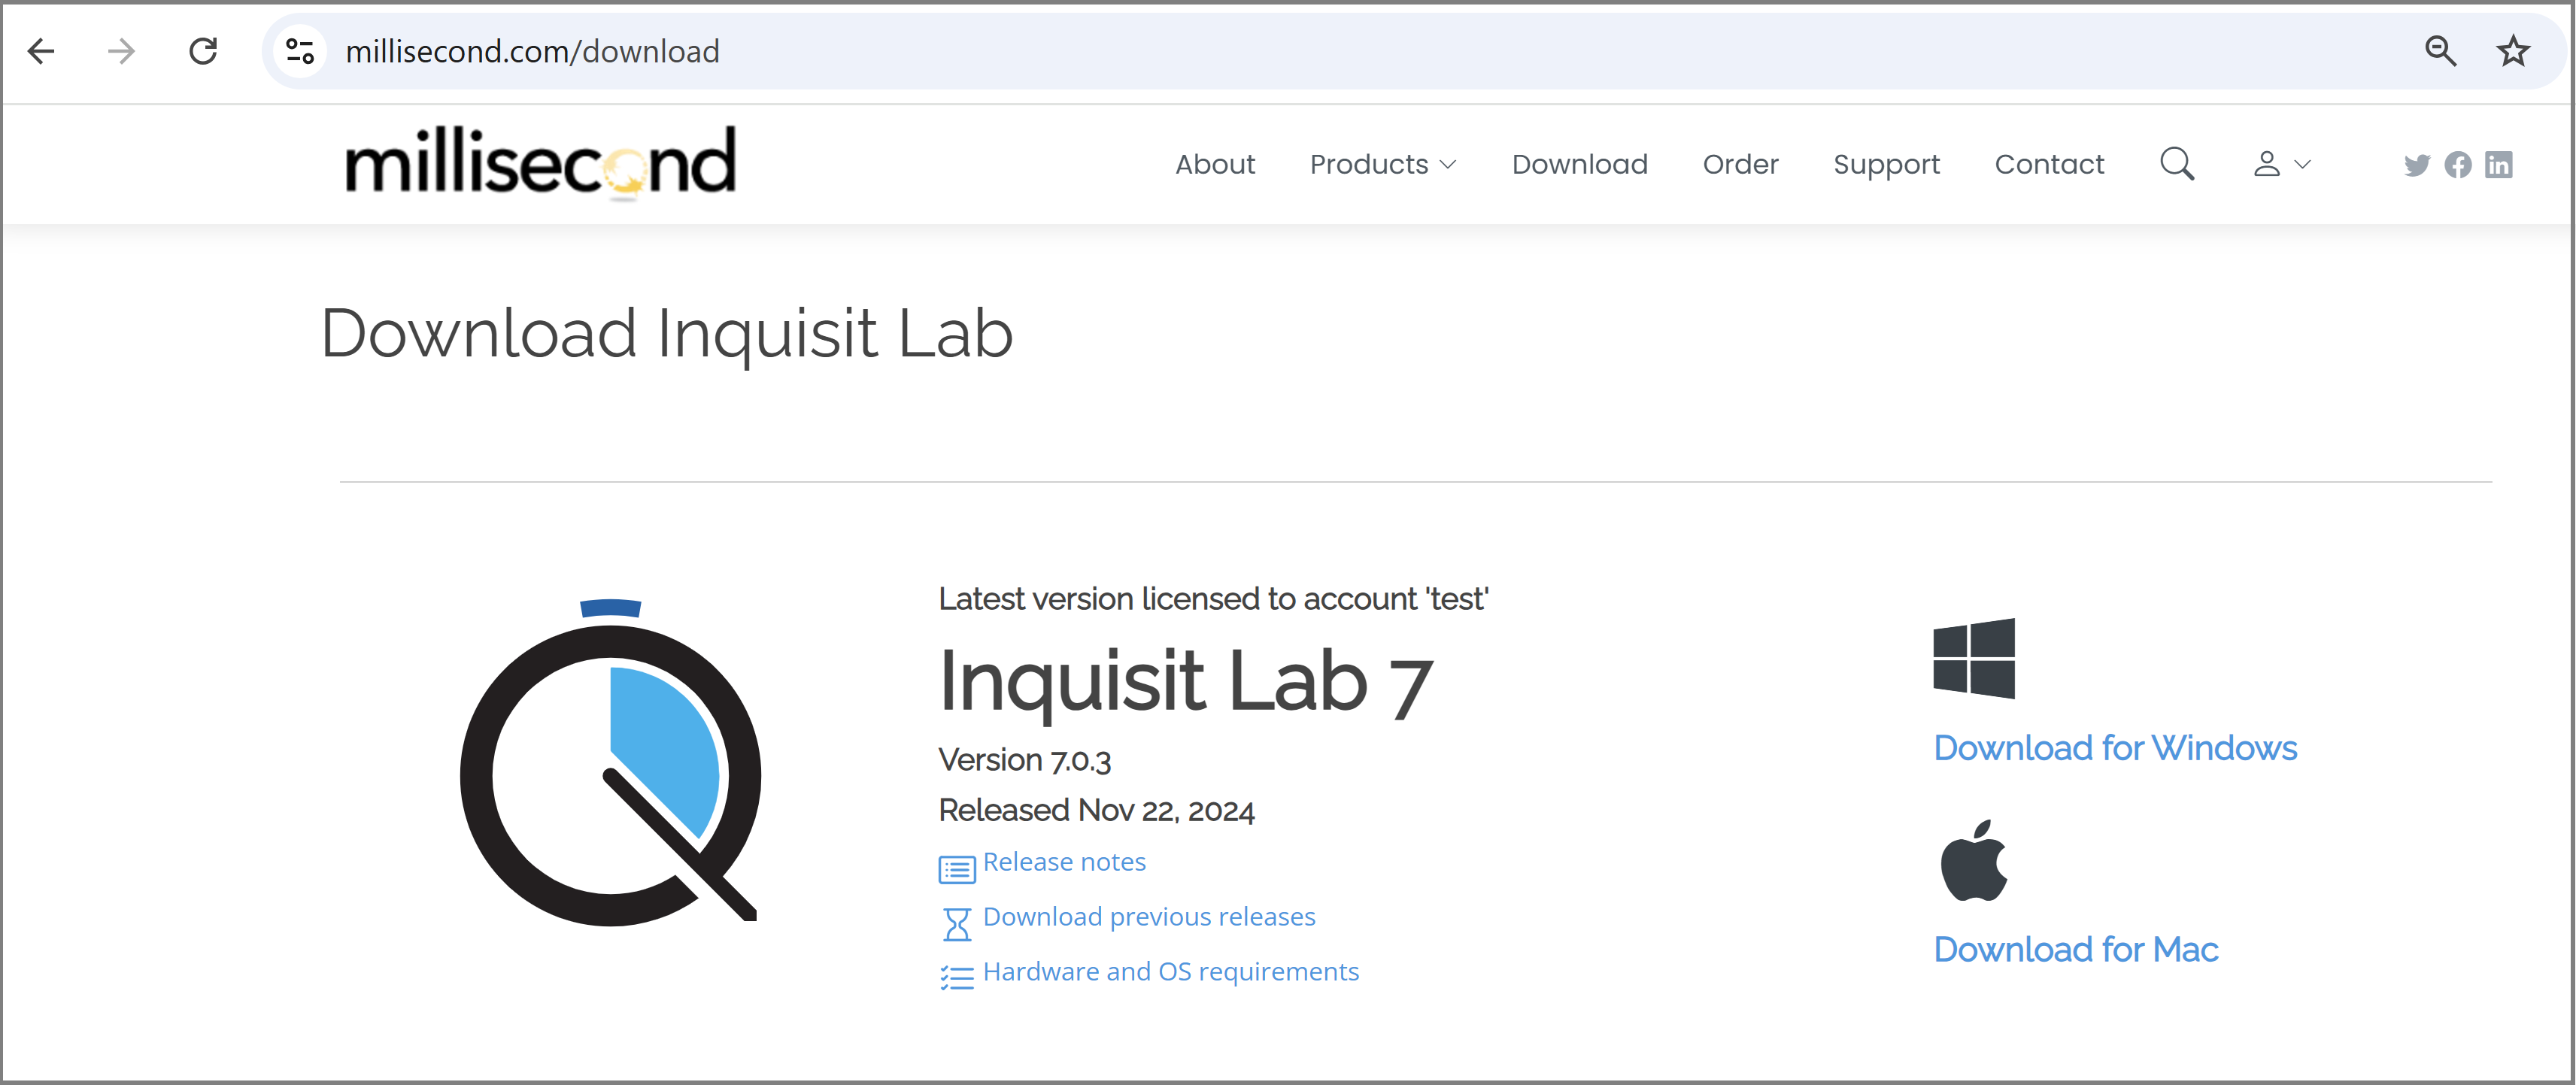This screenshot has width=2576, height=1085.
Task: Click the 'Released Nov 22, 2024' text
Action: 1096,811
